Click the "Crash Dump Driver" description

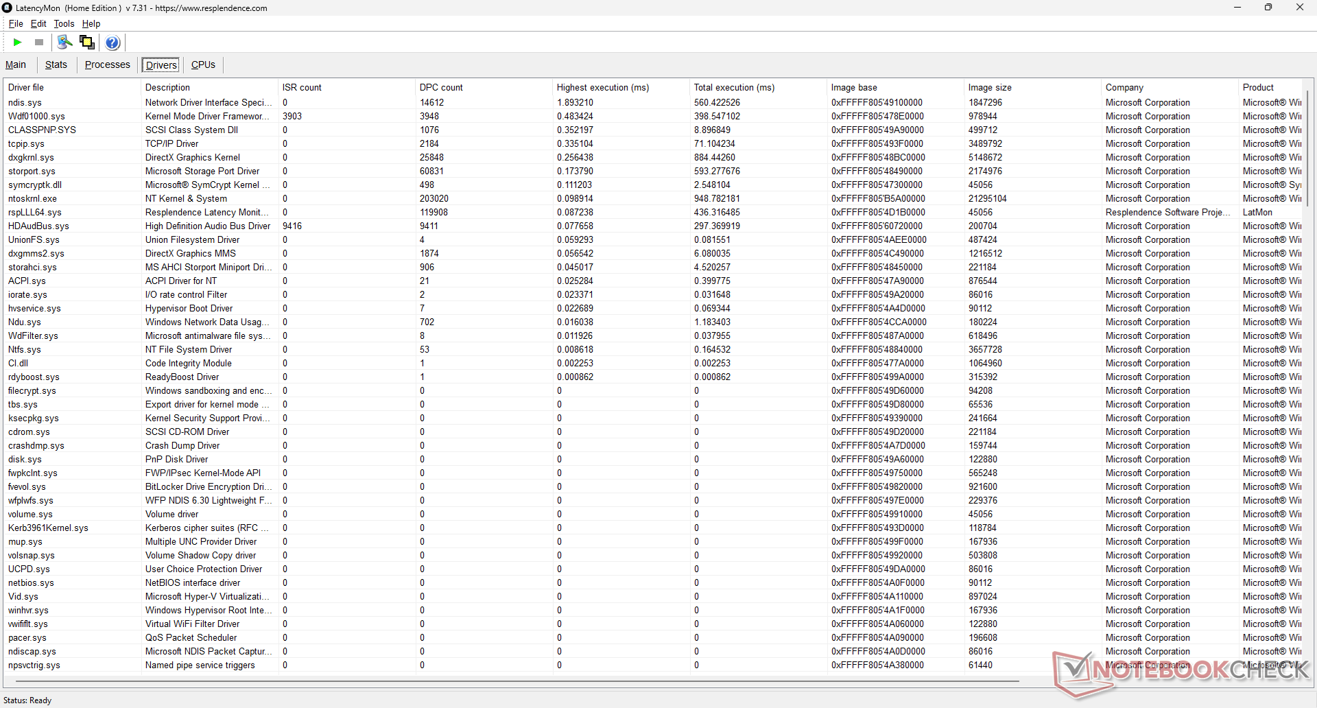point(182,445)
